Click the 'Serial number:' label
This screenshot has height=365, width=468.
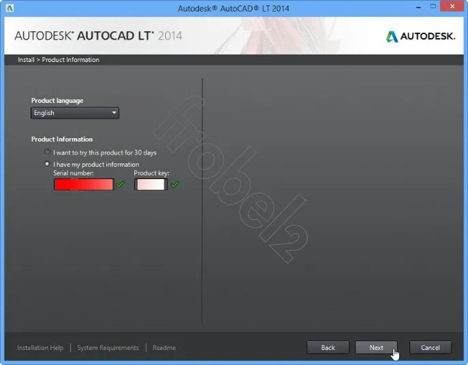coord(74,173)
